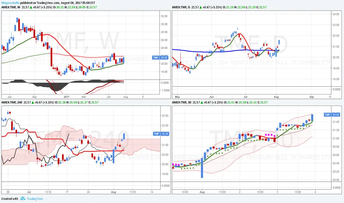Click the 20.80 price axis label on 30-minute chart
This screenshot has height=203, width=344.
pos(336,147)
